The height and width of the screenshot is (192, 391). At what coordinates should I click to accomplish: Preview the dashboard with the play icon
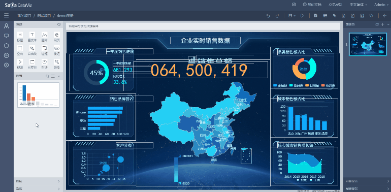tap(302, 16)
